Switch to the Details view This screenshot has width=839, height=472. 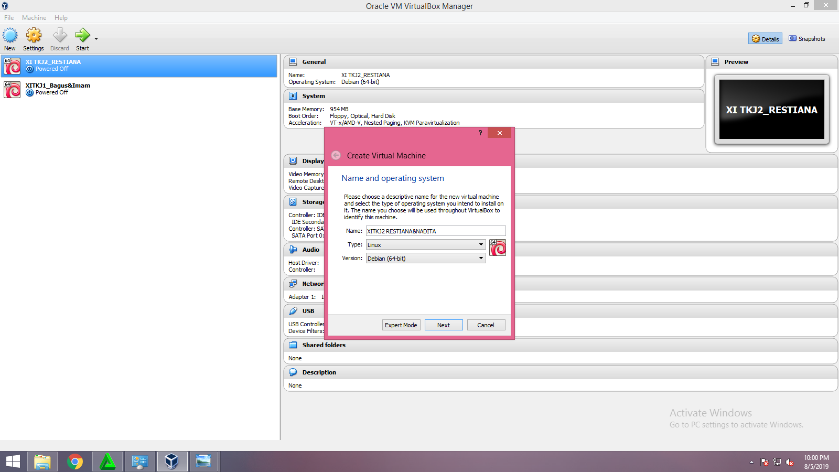pyautogui.click(x=765, y=39)
